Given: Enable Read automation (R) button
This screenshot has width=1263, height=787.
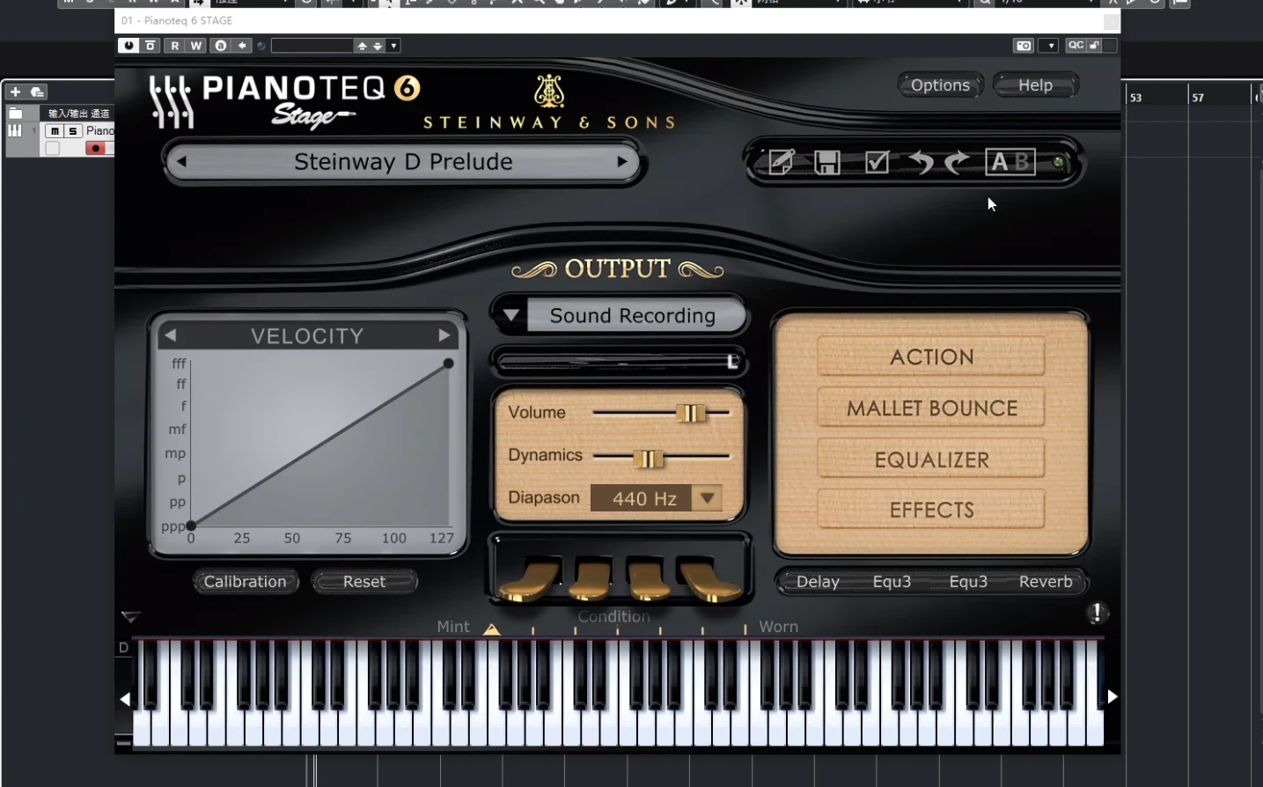Looking at the screenshot, I should click(174, 46).
